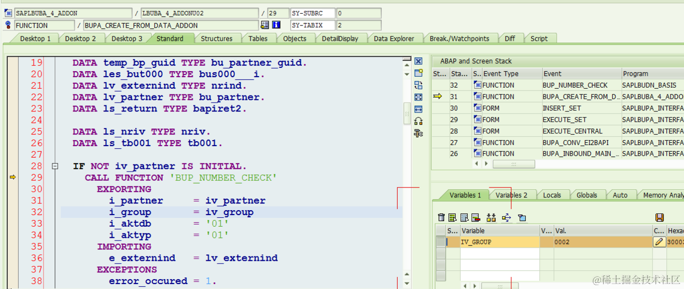Click the trash icon in Variables toolbar

click(x=441, y=217)
